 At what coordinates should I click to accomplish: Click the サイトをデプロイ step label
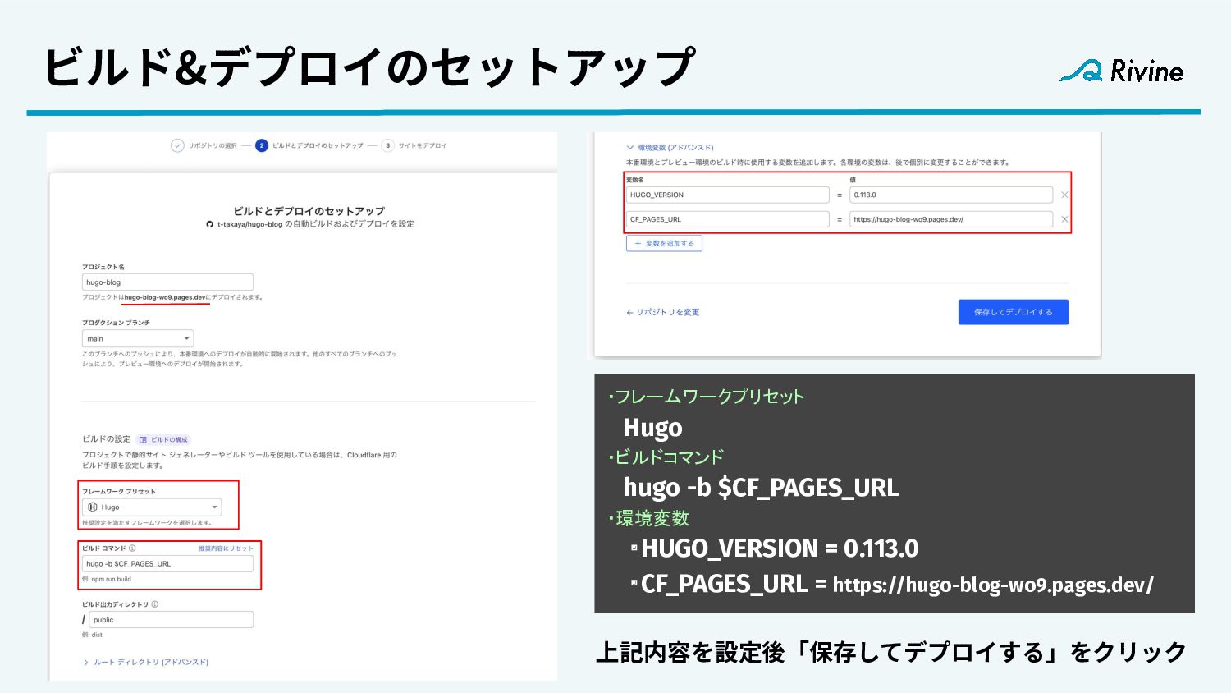coord(423,145)
